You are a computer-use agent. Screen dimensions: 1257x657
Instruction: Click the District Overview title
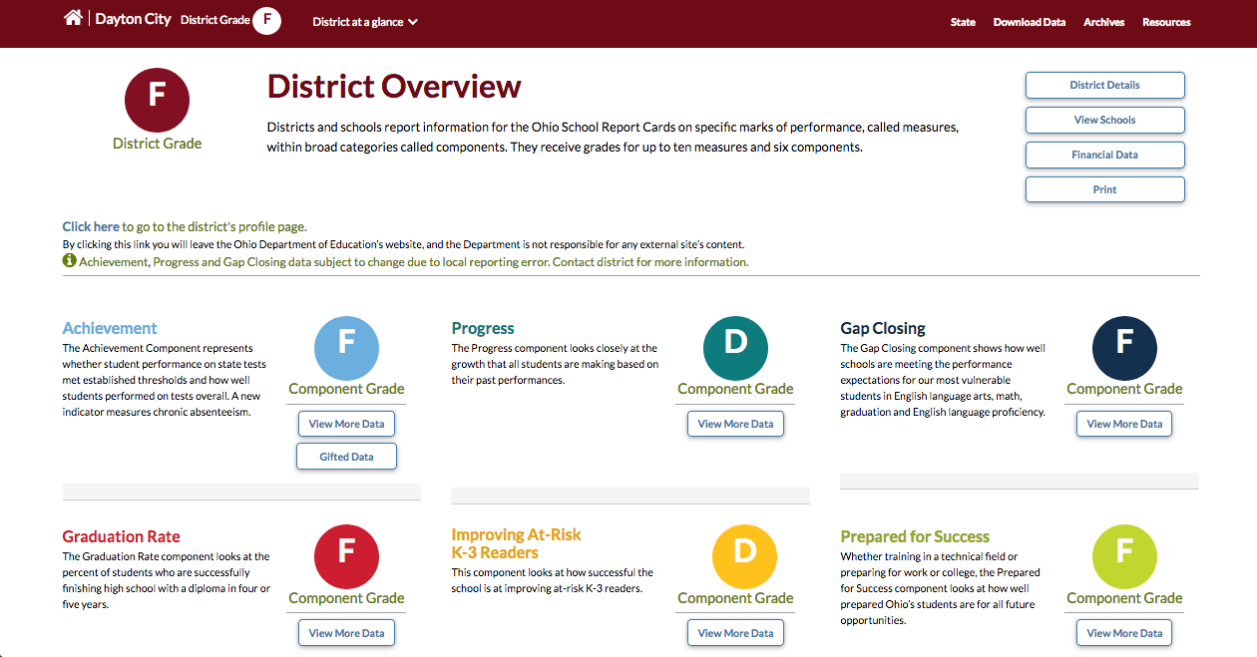point(394,87)
